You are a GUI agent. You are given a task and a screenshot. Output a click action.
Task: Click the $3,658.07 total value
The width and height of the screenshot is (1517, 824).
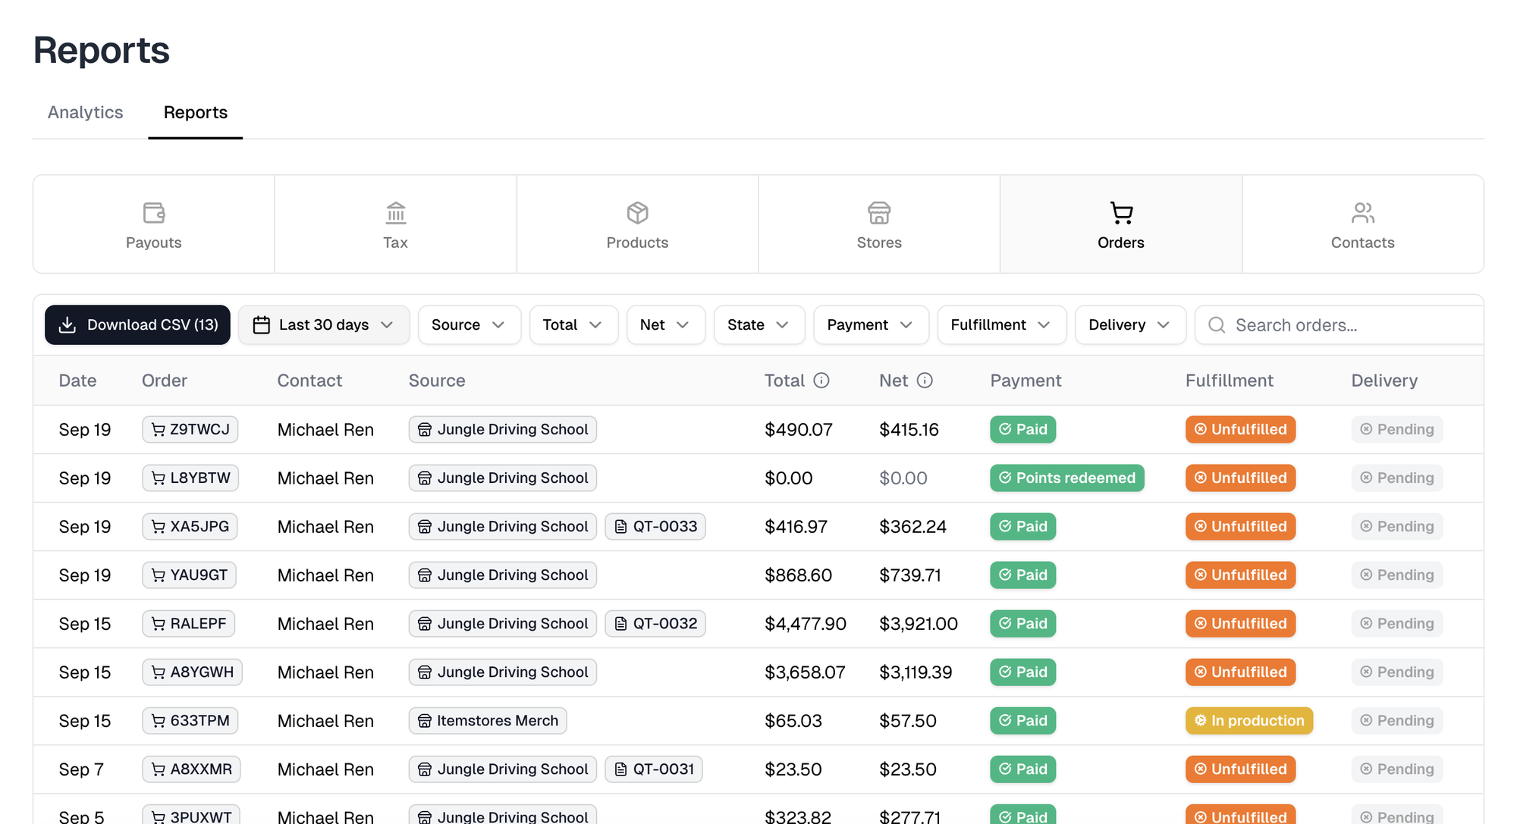click(805, 672)
